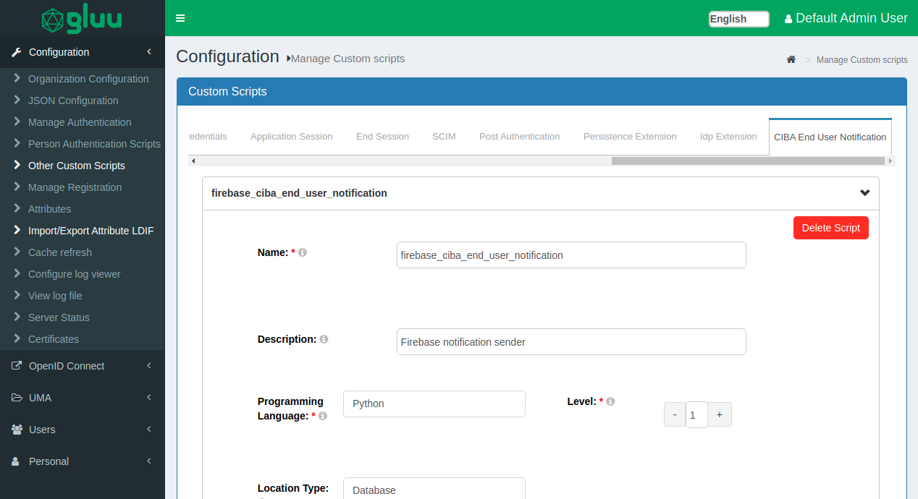Screen dimensions: 918x499
Task: Click the Gluu logo
Action: click(82, 19)
